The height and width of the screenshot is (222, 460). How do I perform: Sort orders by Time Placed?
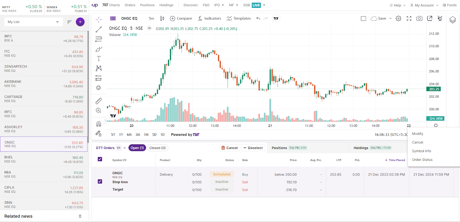[x=395, y=160]
